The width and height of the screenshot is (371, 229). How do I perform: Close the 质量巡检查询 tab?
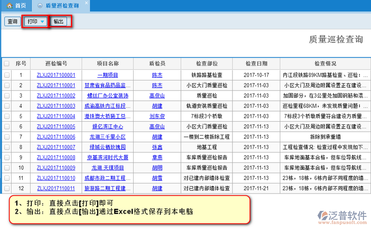(86, 3)
